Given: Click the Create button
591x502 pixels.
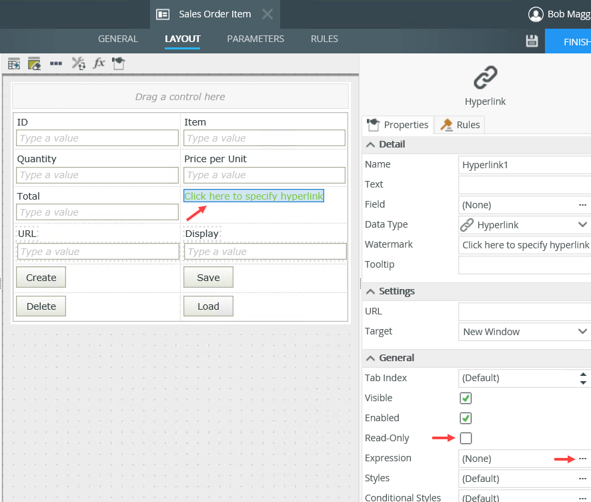Looking at the screenshot, I should click(x=41, y=278).
